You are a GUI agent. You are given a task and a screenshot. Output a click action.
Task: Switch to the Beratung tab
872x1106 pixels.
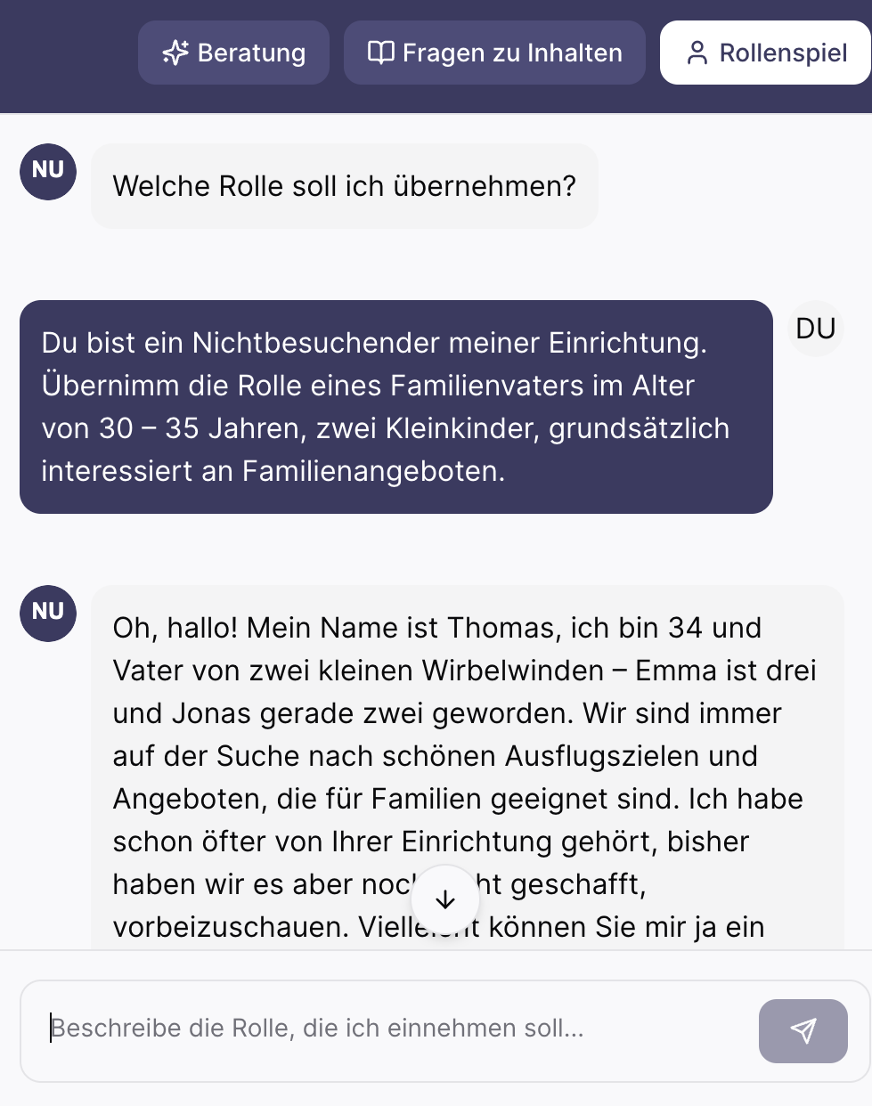pos(233,53)
